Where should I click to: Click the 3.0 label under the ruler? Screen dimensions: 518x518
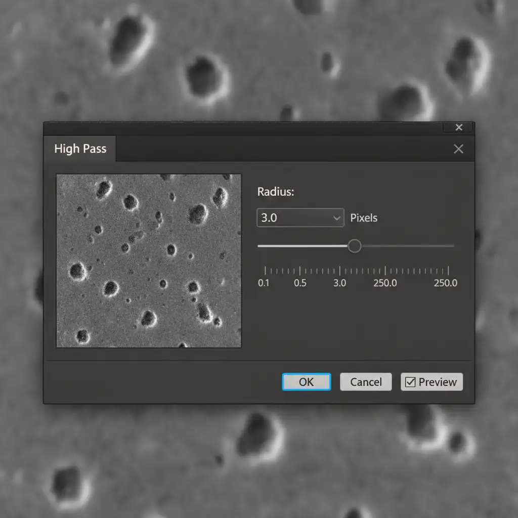[x=340, y=283]
